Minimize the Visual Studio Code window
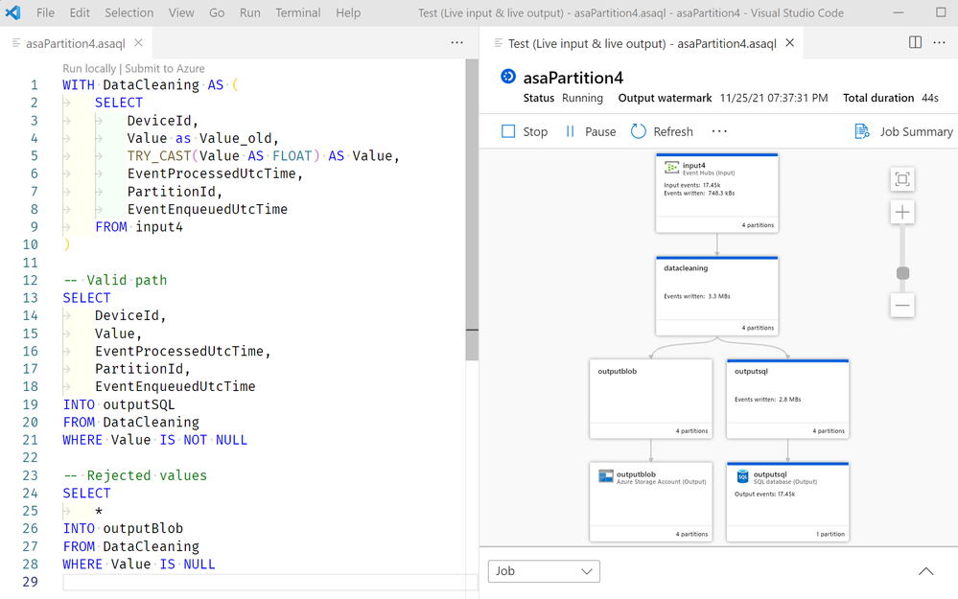The height and width of the screenshot is (599, 958). 899,12
